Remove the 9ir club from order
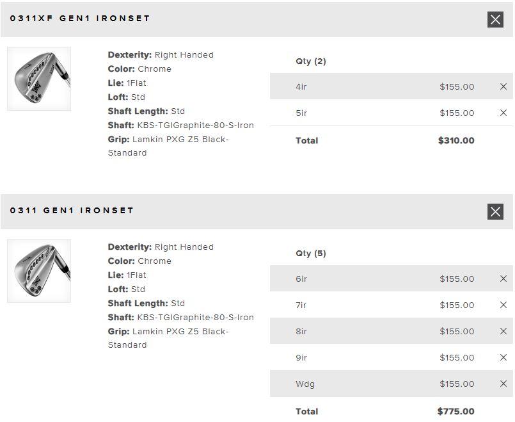 pos(503,357)
